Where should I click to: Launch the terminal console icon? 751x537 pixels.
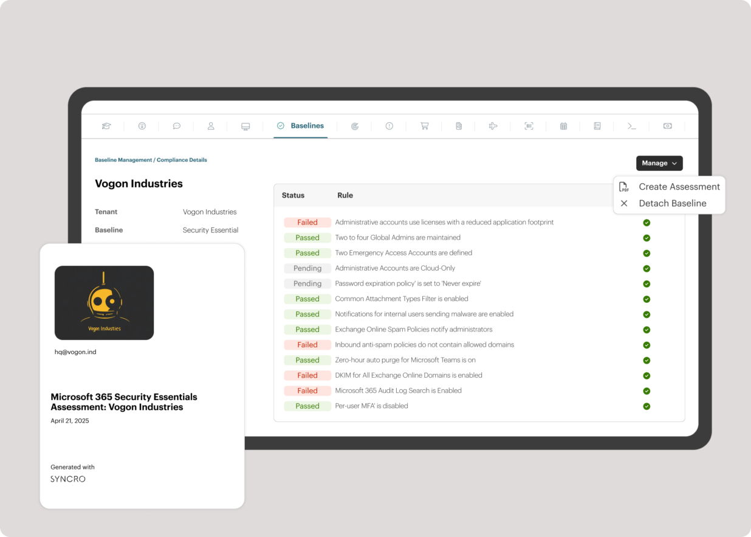[632, 126]
